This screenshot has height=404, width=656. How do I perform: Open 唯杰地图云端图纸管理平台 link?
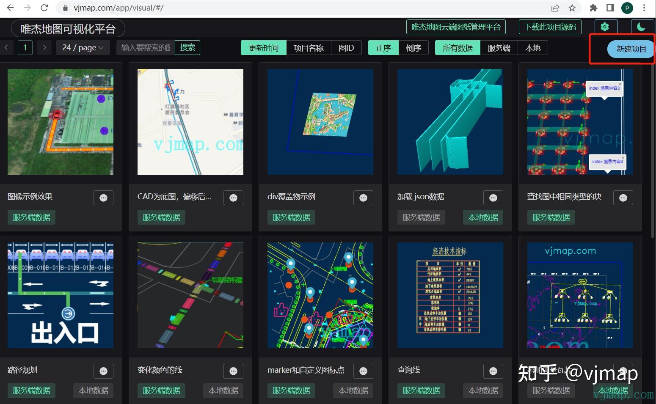coord(455,26)
